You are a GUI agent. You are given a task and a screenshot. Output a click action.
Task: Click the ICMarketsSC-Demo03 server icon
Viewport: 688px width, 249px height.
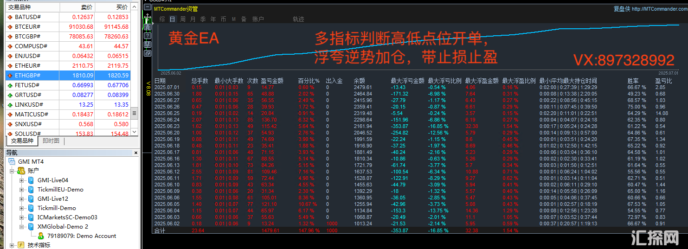pos(31,217)
